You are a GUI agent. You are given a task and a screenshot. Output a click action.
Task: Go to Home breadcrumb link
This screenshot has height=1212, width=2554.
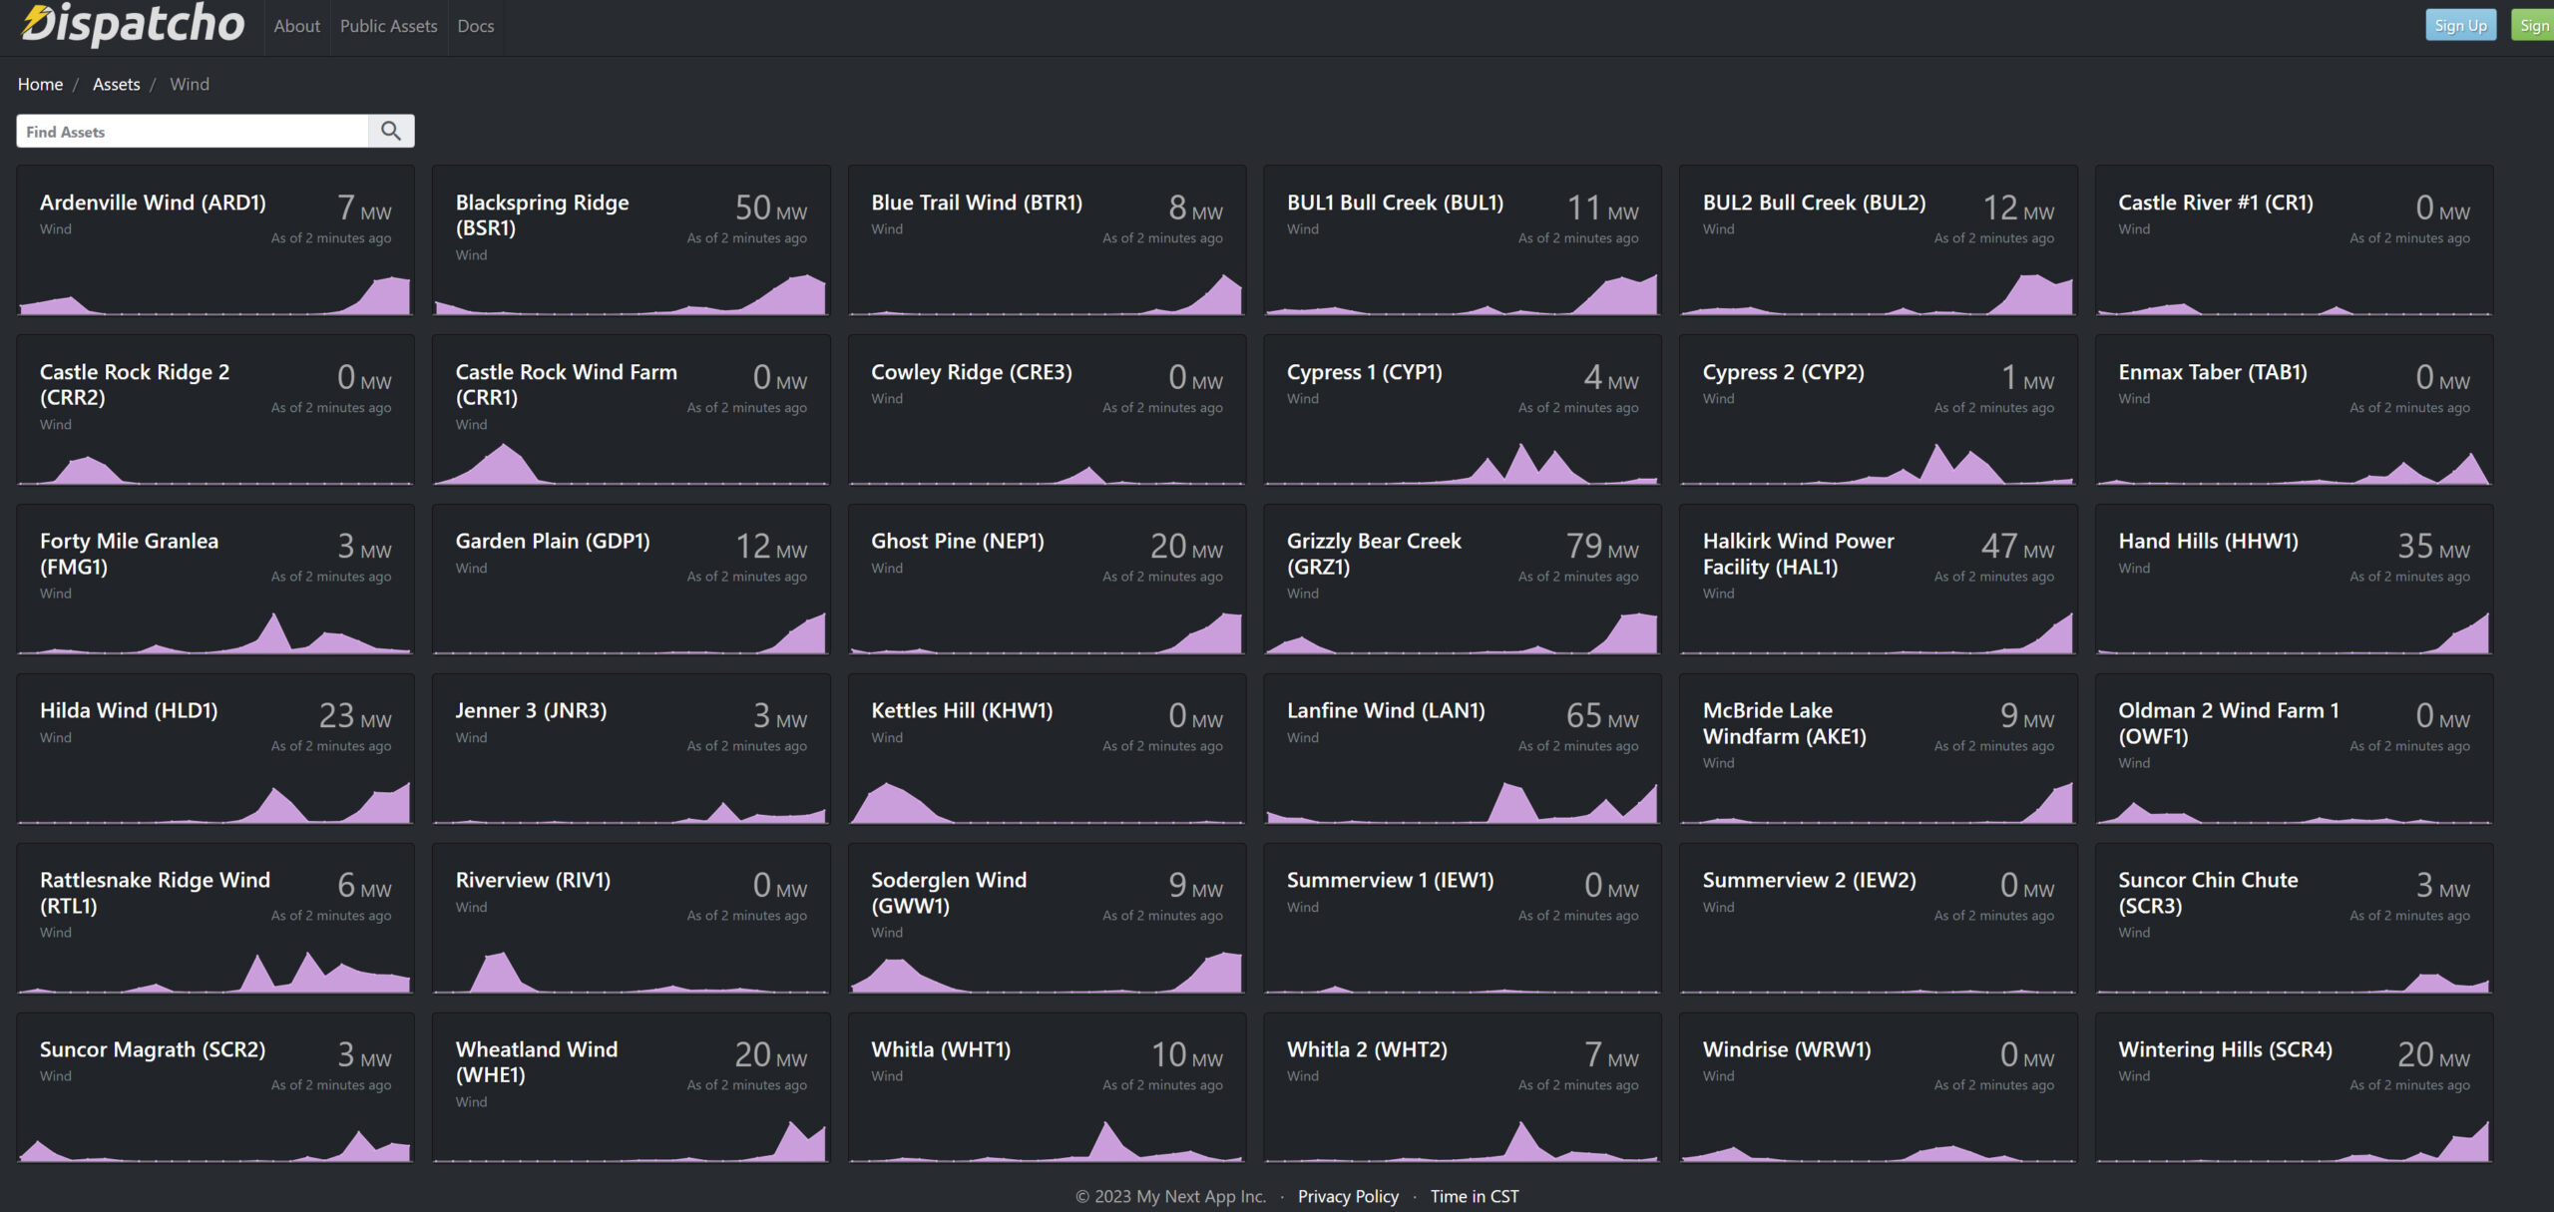[40, 84]
